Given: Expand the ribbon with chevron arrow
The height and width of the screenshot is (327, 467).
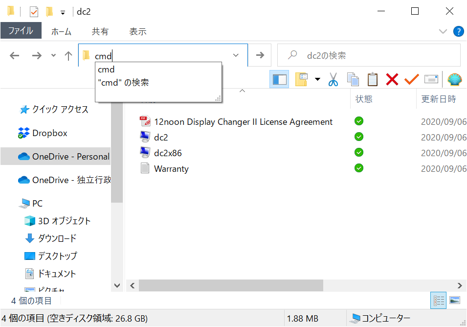Looking at the screenshot, I should coord(443,31).
